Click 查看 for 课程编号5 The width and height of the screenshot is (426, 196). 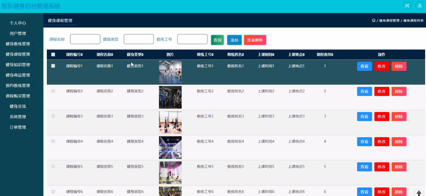pyautogui.click(x=364, y=167)
